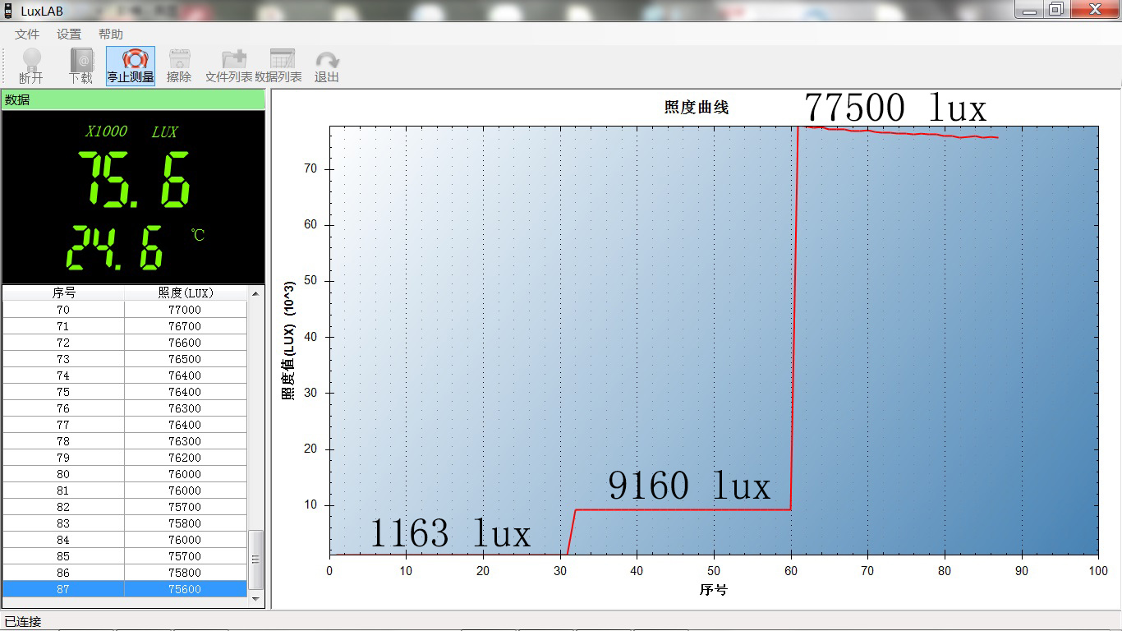
Task: Select table row with 序号 82
Action: [125, 507]
